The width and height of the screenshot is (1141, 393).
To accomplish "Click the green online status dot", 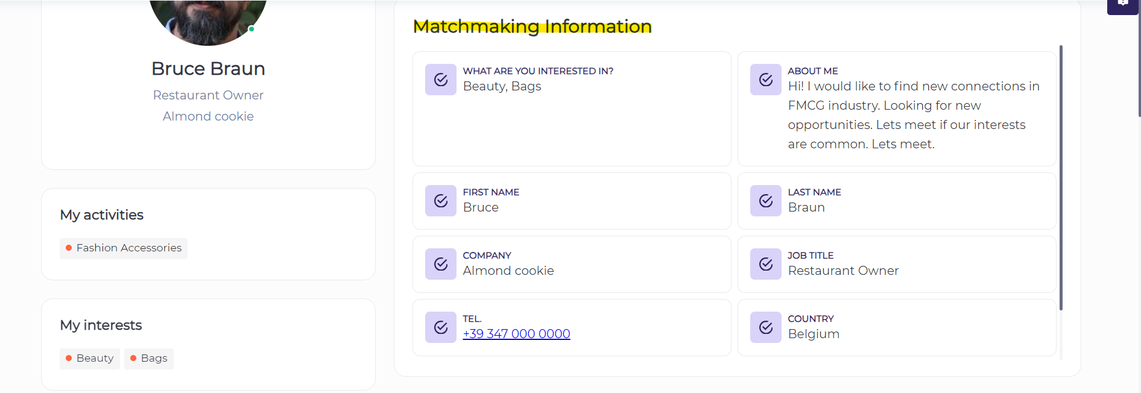I will (x=251, y=29).
